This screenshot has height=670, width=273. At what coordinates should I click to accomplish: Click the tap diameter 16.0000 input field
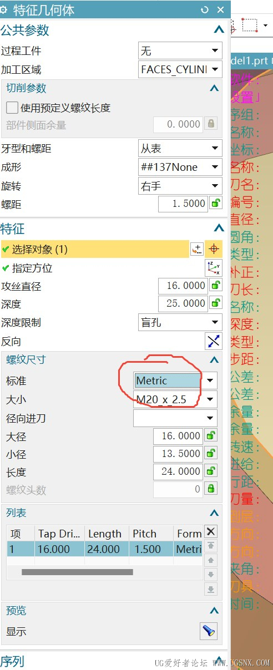pos(183,286)
